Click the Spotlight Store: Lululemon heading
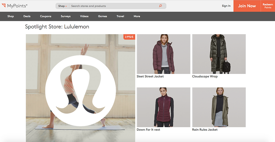The height and width of the screenshot is (142, 275). (57, 27)
